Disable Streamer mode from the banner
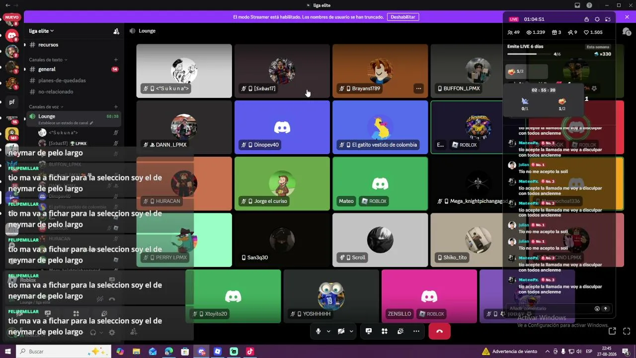The height and width of the screenshot is (358, 636). pyautogui.click(x=402, y=17)
